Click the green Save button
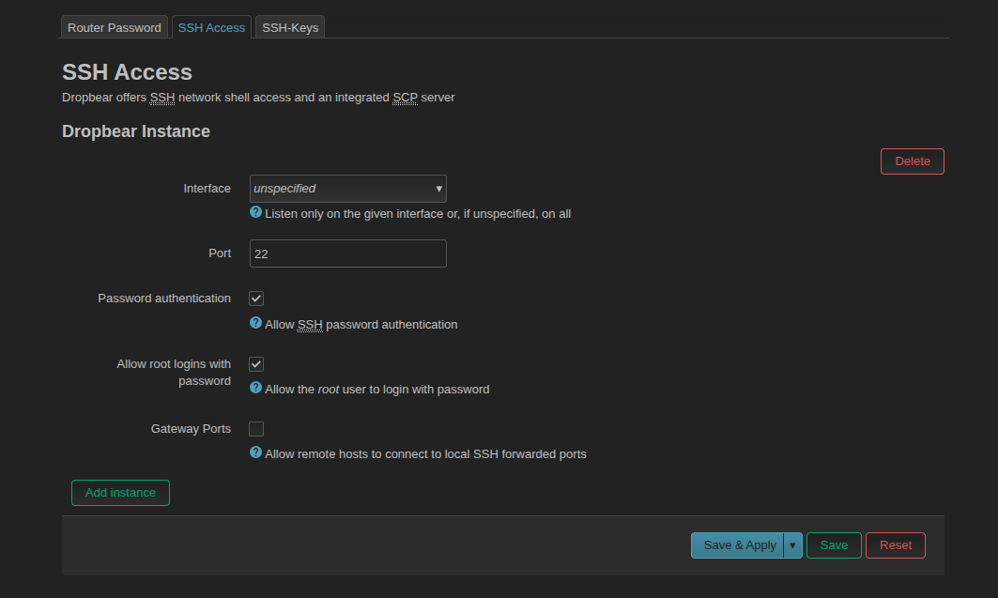The width and height of the screenshot is (998, 598). [x=834, y=545]
